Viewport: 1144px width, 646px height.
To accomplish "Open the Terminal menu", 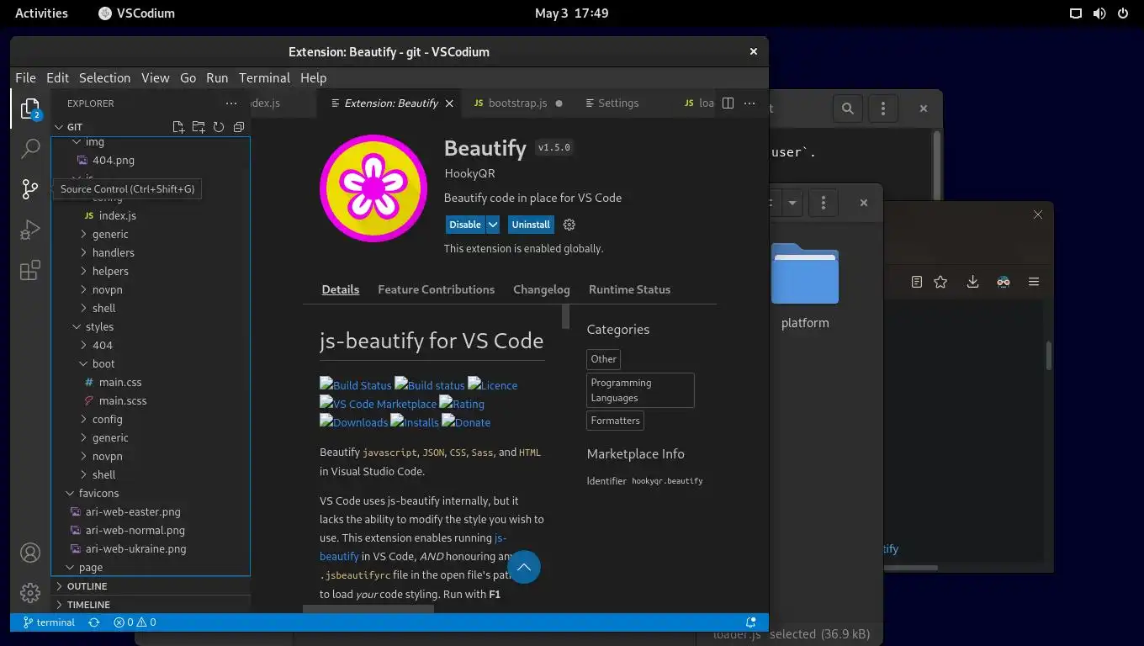I will 264,77.
